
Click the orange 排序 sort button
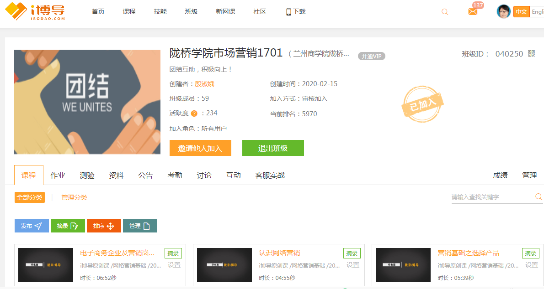point(104,226)
